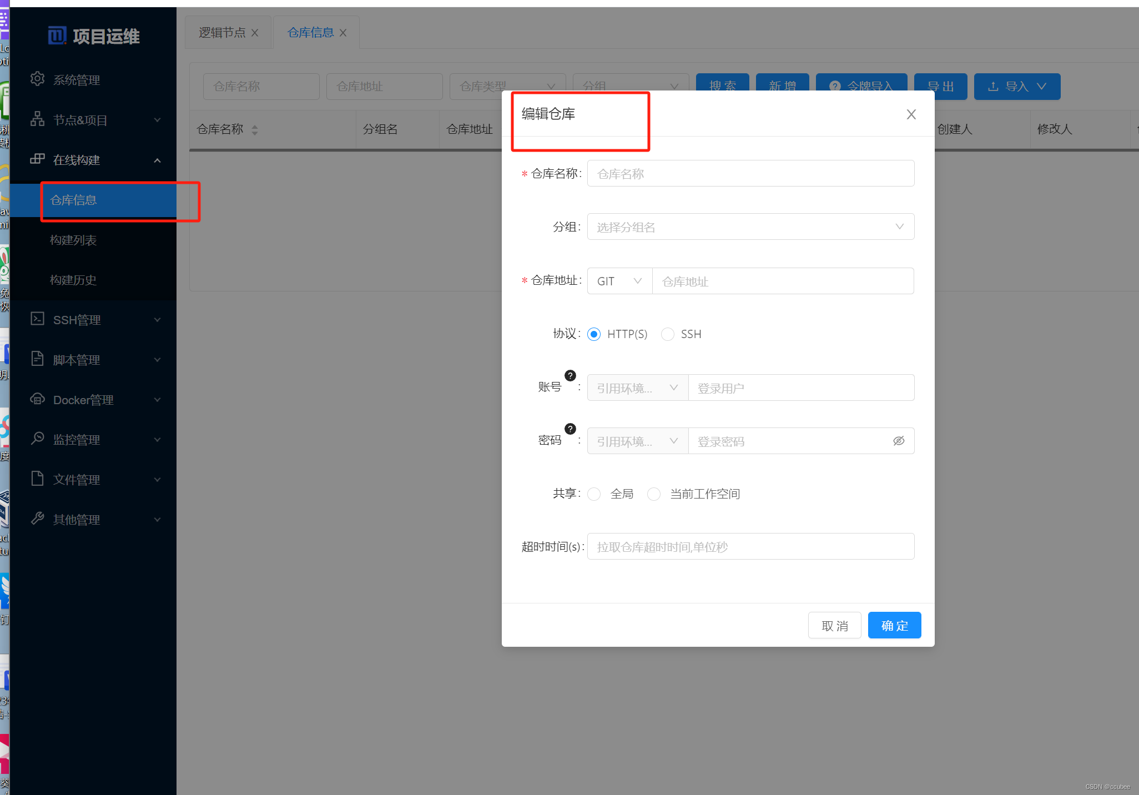
Task: Expand the Docker管理 menu chevron
Action: click(158, 400)
